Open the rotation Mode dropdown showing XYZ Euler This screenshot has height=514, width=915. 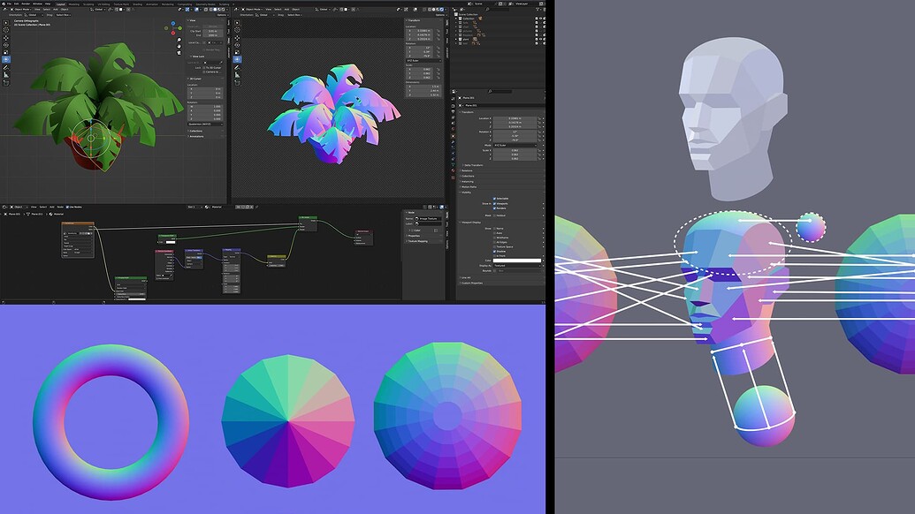(x=515, y=146)
